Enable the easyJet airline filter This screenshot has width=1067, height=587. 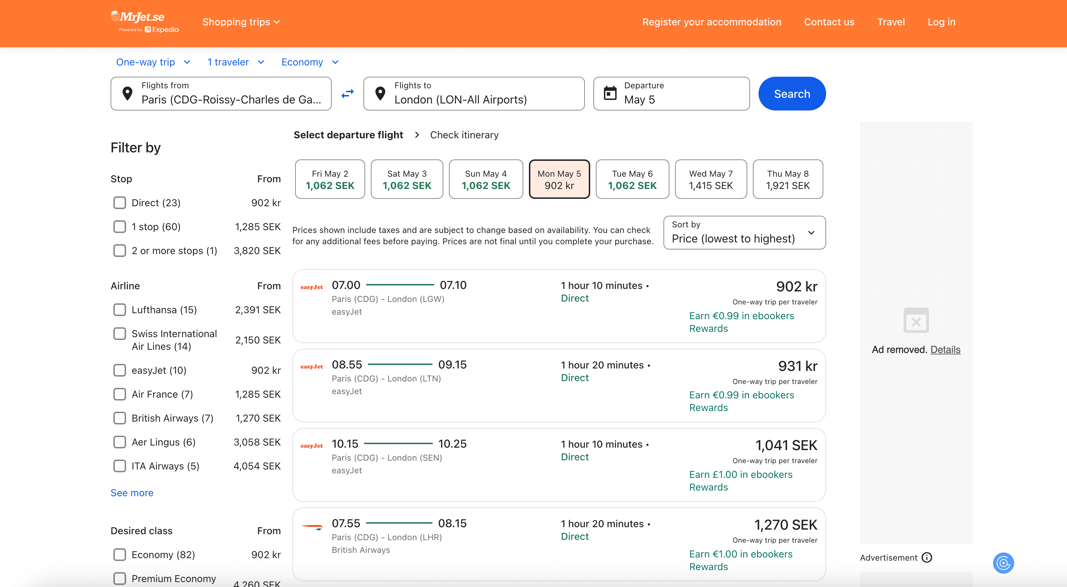[120, 370]
